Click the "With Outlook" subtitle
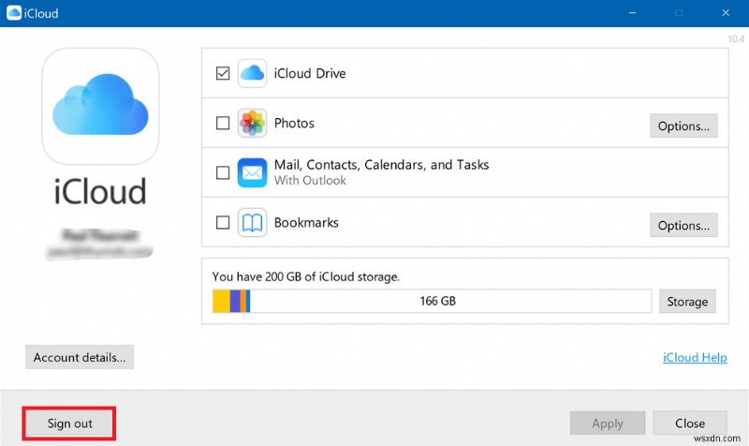Image resolution: width=749 pixels, height=446 pixels. pos(310,181)
